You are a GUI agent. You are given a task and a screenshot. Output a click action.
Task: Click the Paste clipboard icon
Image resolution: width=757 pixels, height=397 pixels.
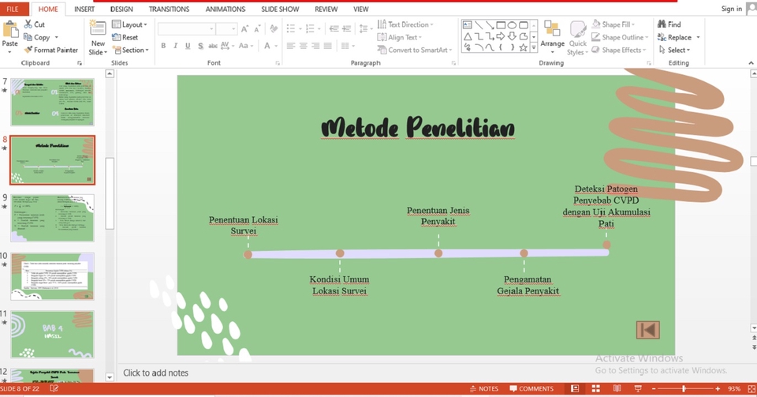[x=9, y=30]
